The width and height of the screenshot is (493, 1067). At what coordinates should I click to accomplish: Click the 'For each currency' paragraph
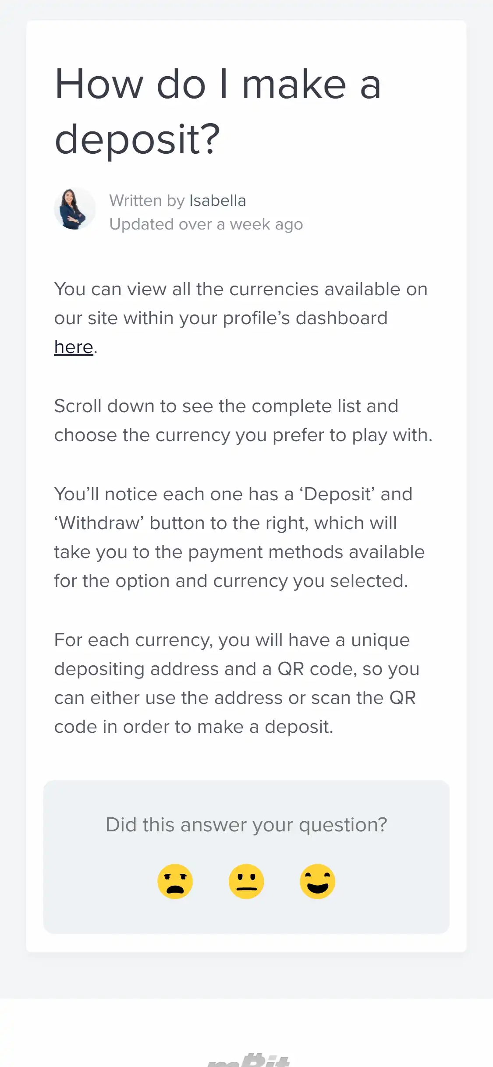(x=237, y=683)
